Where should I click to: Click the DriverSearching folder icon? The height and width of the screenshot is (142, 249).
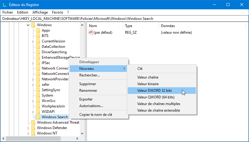coord(38,52)
